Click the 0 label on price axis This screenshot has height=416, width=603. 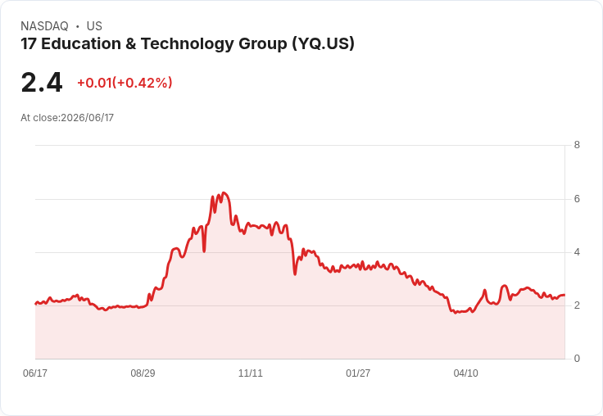(x=577, y=359)
